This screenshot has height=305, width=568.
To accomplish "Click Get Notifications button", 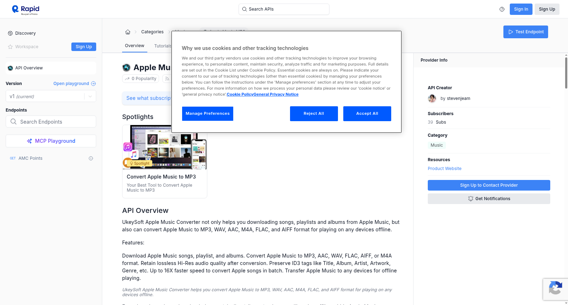I will tap(489, 199).
